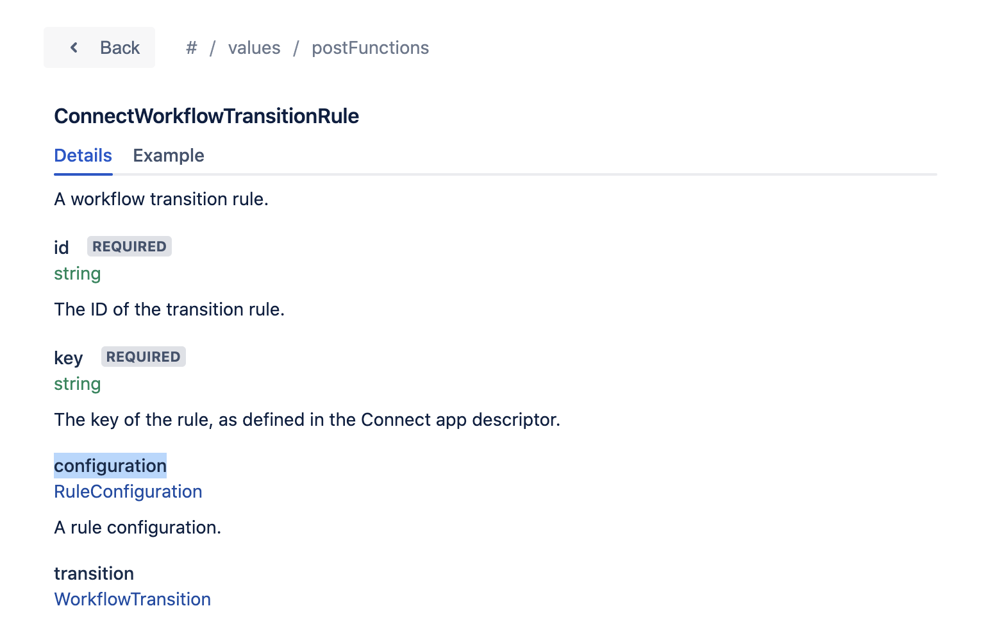The image size is (995, 640).
Task: Switch to the Example tab
Action: [x=168, y=155]
